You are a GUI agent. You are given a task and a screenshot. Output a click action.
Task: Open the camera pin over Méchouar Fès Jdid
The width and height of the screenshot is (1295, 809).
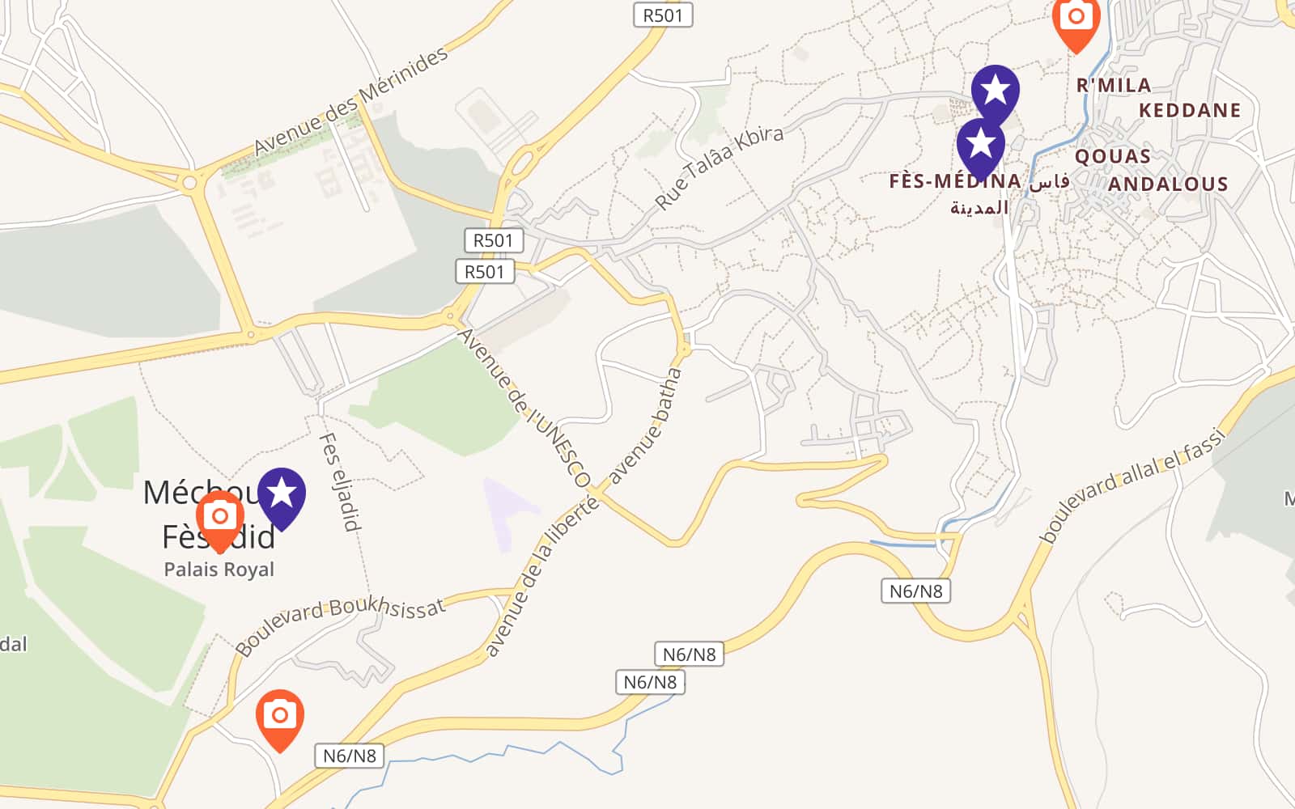(219, 518)
